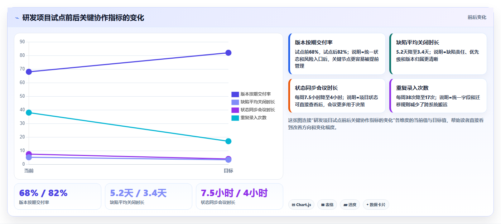
Task: Click the 50 y-axis tick label
Action: point(22,96)
